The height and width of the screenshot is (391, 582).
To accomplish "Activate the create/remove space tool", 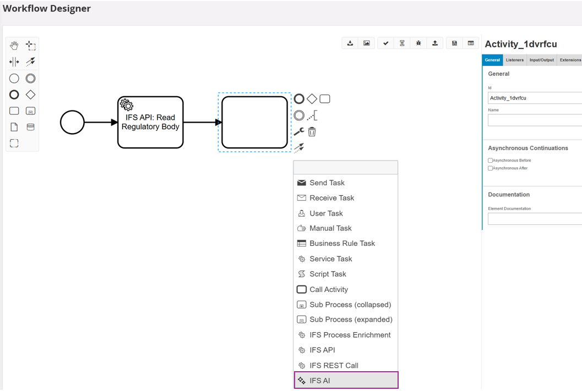I will pos(14,62).
